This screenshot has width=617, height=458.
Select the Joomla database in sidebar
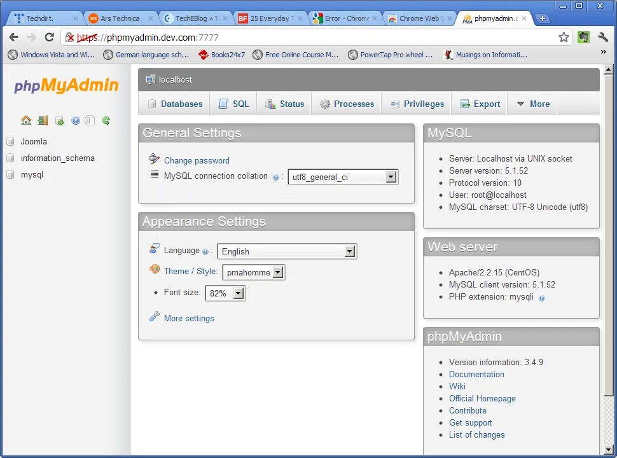pyautogui.click(x=34, y=142)
